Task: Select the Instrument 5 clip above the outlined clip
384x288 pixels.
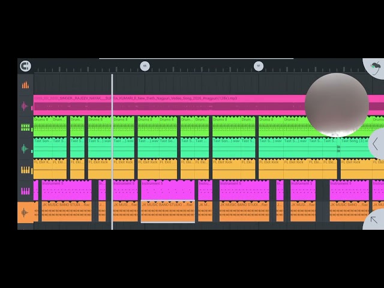Action: click(x=168, y=190)
